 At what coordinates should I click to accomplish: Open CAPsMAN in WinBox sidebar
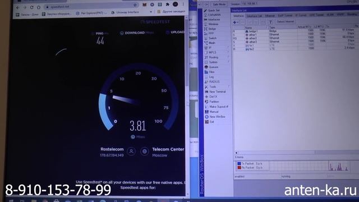pyautogui.click(x=212, y=15)
